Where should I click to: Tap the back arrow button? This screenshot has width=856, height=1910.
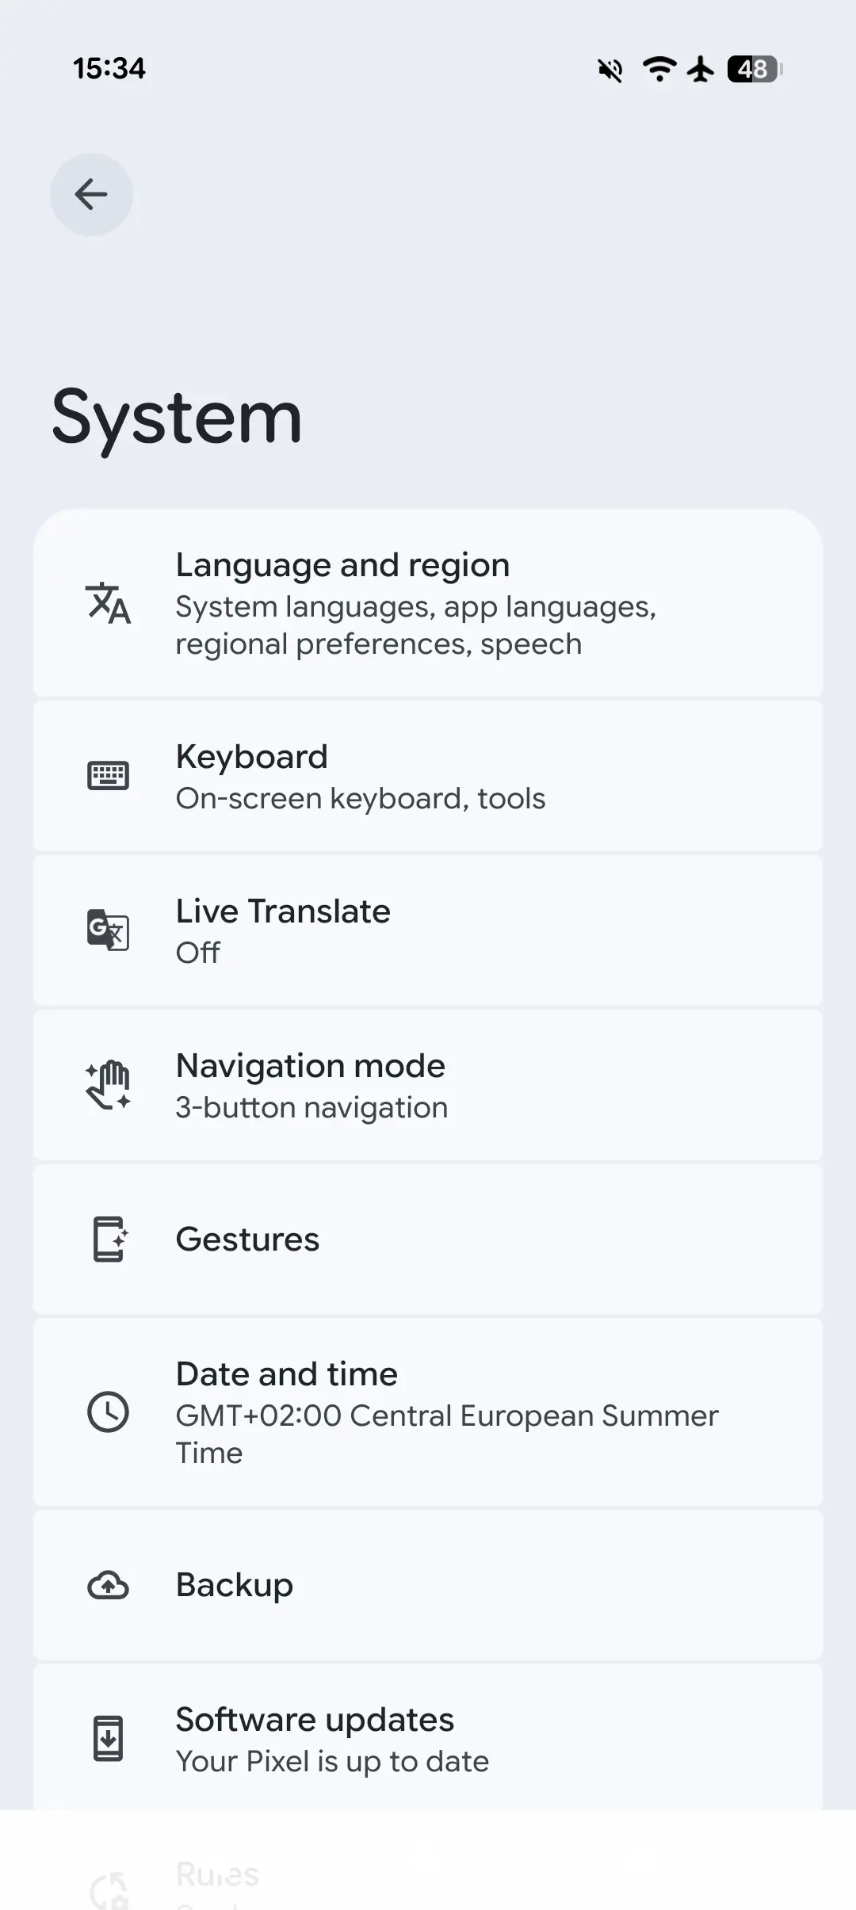(91, 194)
